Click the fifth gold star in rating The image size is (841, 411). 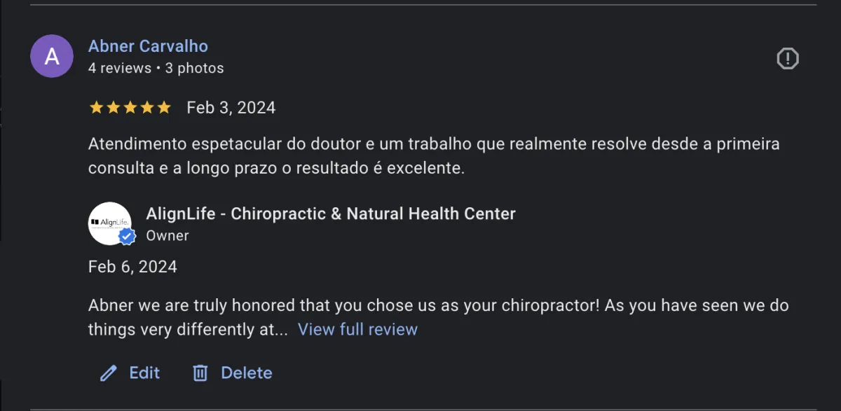164,108
